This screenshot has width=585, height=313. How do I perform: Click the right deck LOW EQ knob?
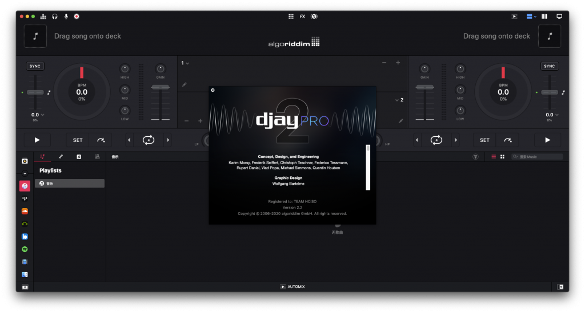(x=460, y=111)
